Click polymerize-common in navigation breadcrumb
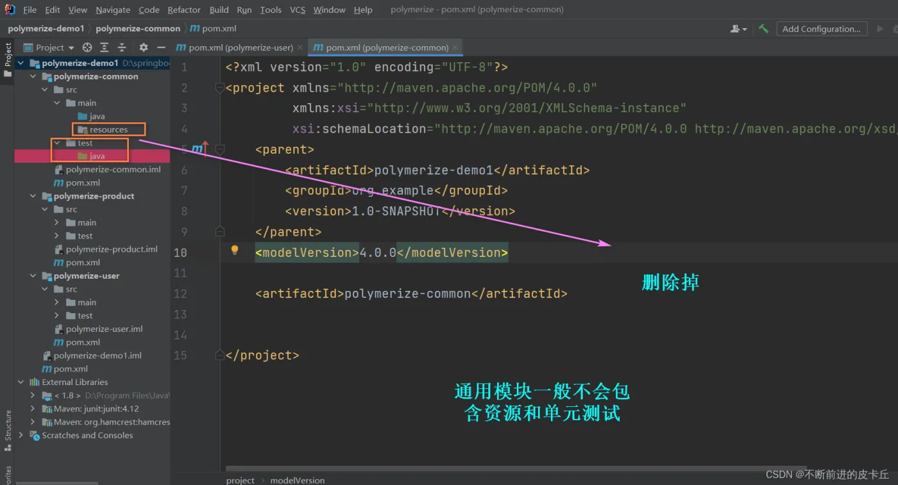Image resolution: width=898 pixels, height=485 pixels. [138, 28]
